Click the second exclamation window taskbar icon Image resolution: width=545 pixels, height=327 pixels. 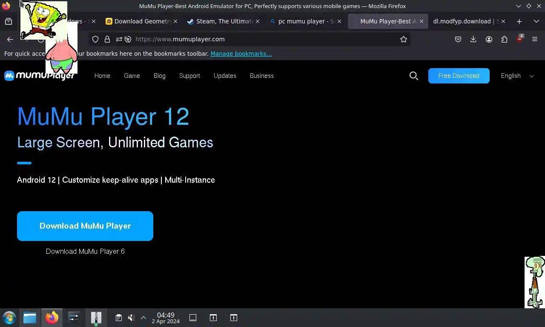(234, 318)
